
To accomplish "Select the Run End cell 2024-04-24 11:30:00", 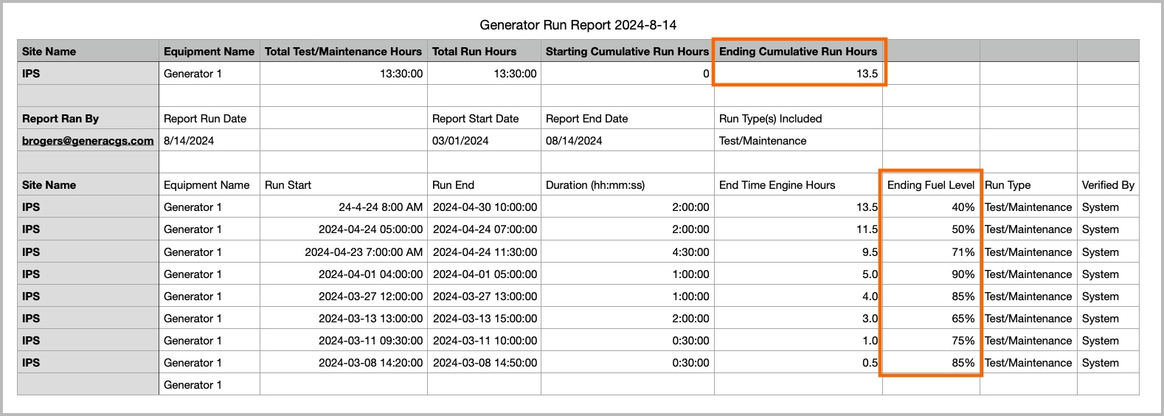I will tap(485, 252).
